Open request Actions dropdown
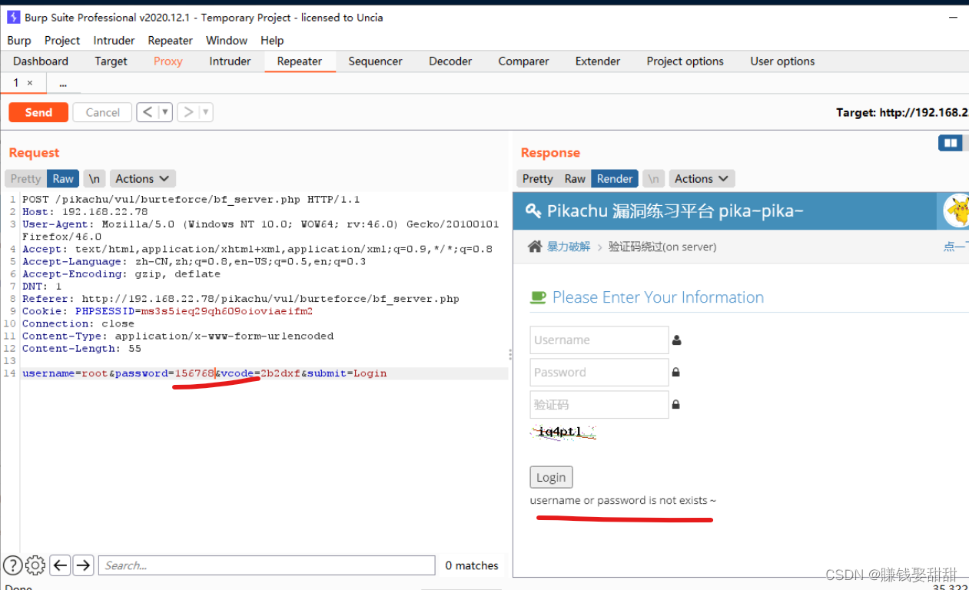 tap(143, 178)
